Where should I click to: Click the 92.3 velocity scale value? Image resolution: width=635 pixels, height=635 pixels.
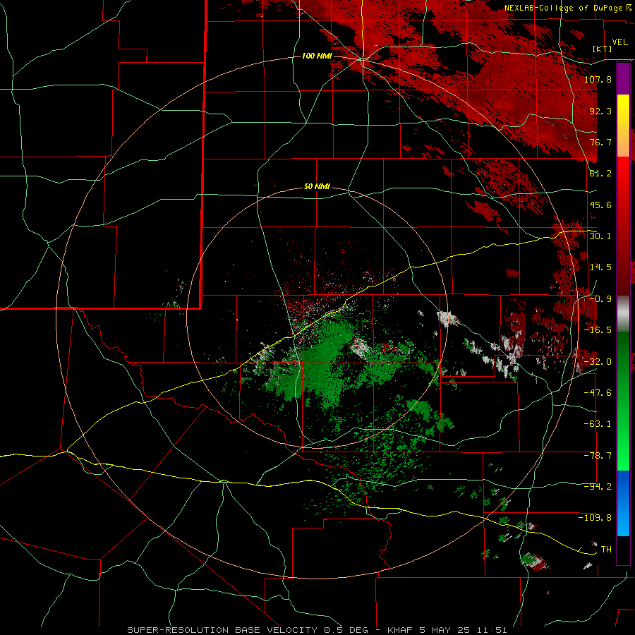coord(600,111)
